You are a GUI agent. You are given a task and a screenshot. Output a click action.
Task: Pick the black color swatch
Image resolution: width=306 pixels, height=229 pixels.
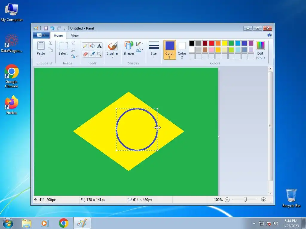click(192, 43)
